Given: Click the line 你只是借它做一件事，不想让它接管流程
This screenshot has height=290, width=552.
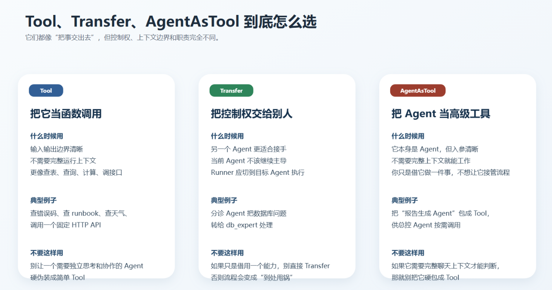Looking at the screenshot, I should coord(451,172).
